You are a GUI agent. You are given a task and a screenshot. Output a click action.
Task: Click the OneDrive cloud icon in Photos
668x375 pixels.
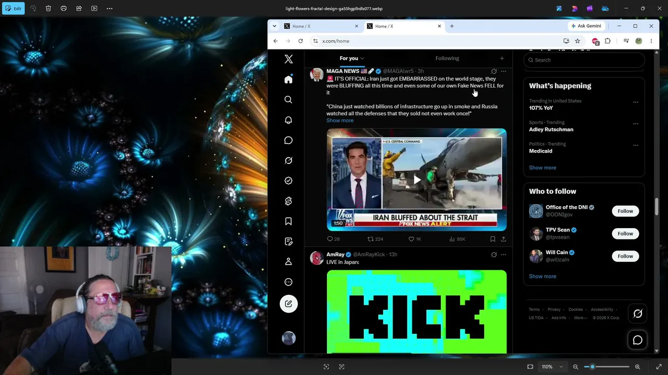[605, 8]
